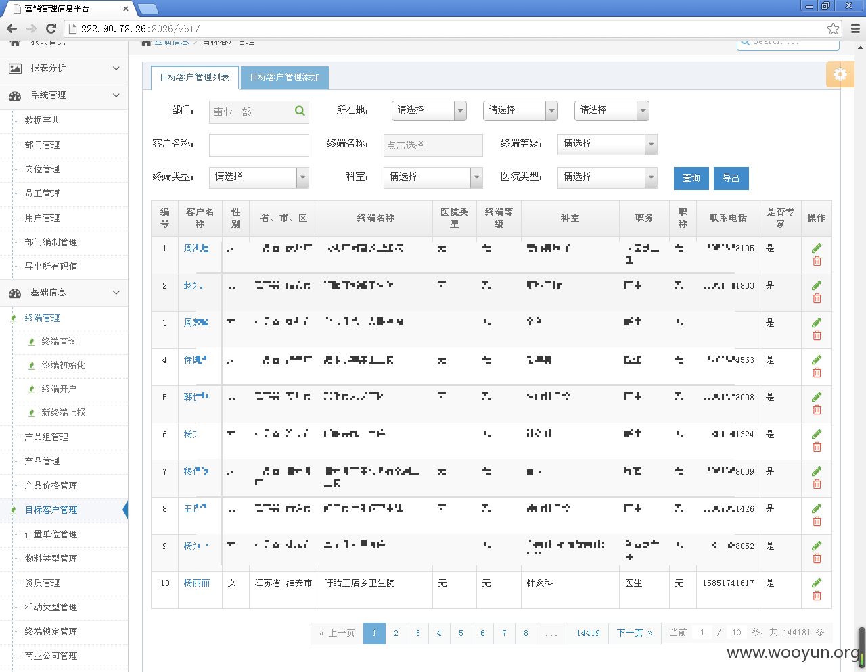Edit row 9 with the pencil icon
The width and height of the screenshot is (866, 672).
pos(817,546)
